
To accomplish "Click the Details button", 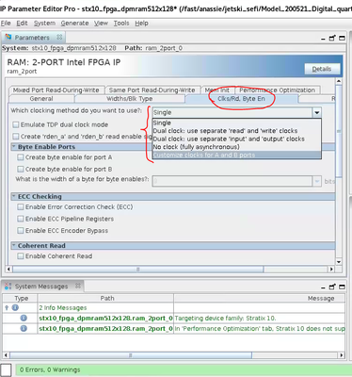I will (x=322, y=69).
